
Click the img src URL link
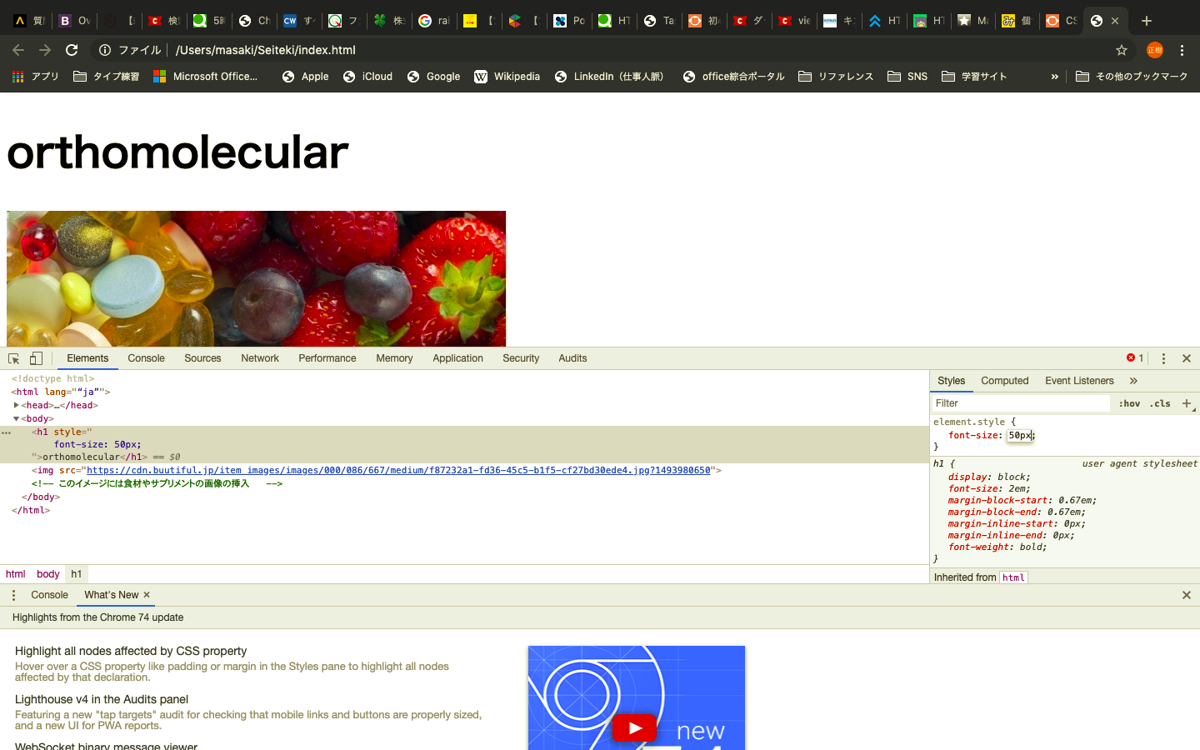tap(398, 470)
